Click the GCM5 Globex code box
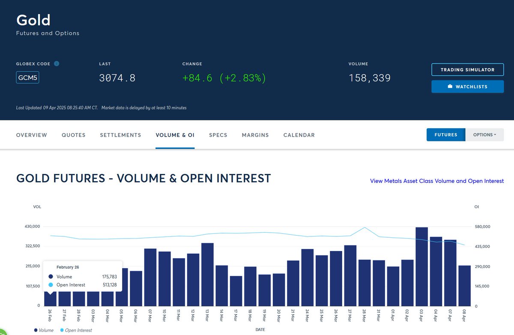Viewport: 514px width, 335px height. 27,78
